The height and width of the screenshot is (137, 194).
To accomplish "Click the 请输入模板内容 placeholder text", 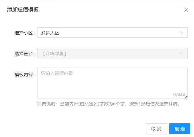I will 57,73.
